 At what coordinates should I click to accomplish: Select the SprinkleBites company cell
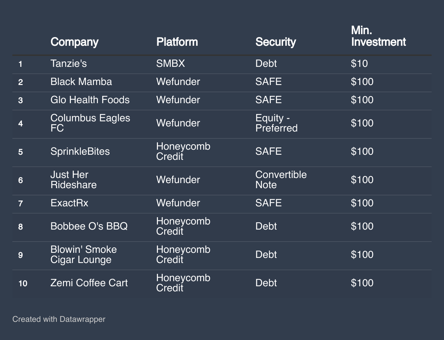pos(80,151)
